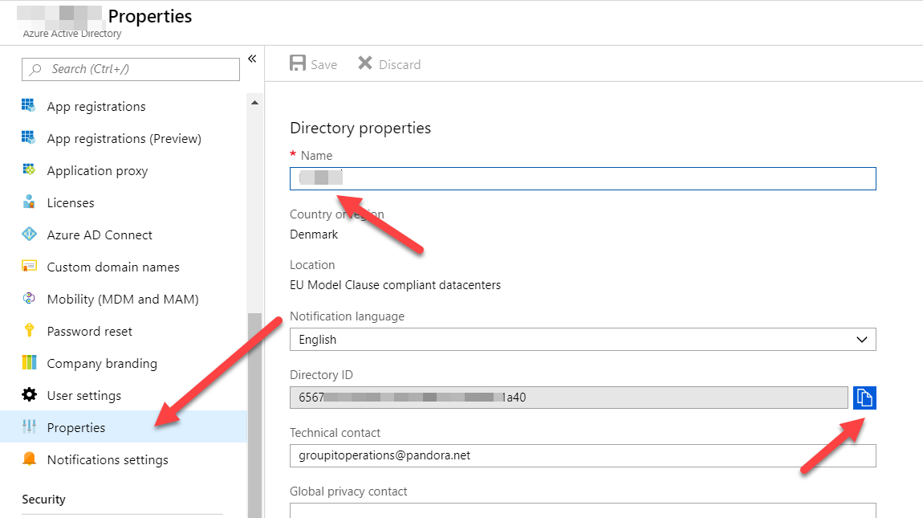Open Notifications settings item

[108, 459]
